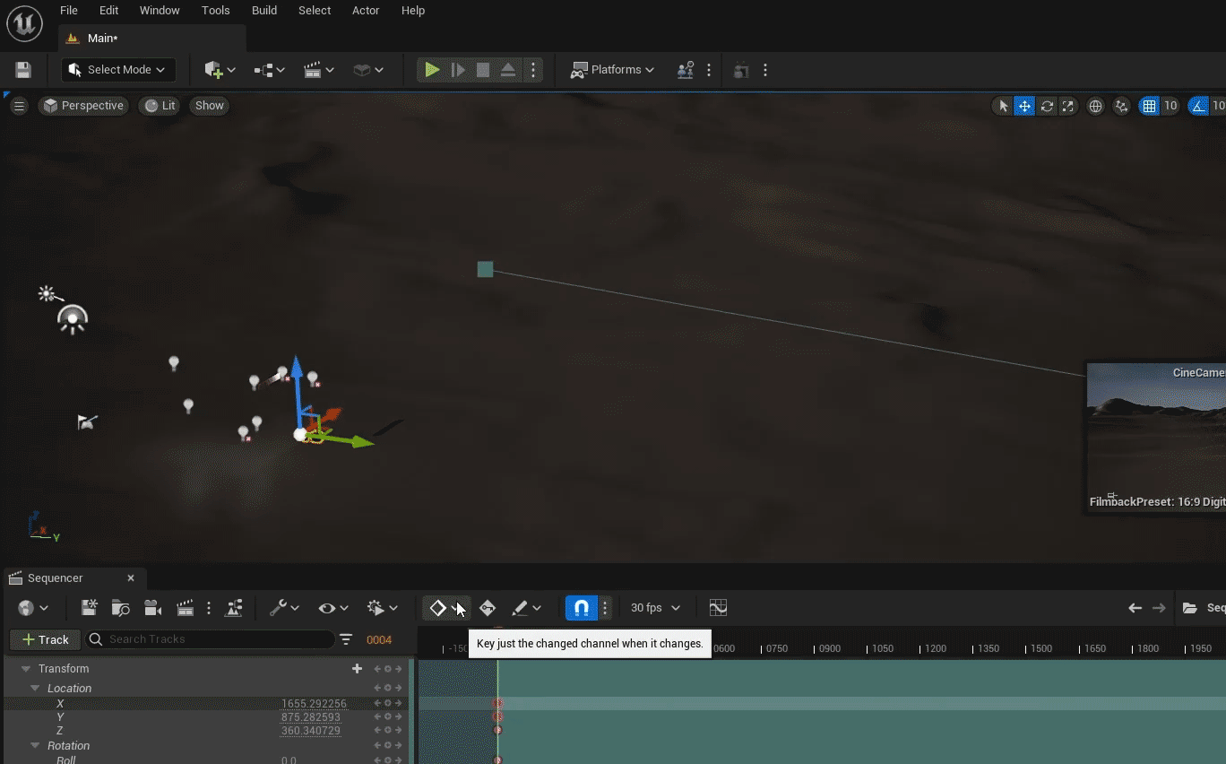Click the world/local coordinate globe icon
This screenshot has height=764, width=1226.
click(1095, 106)
